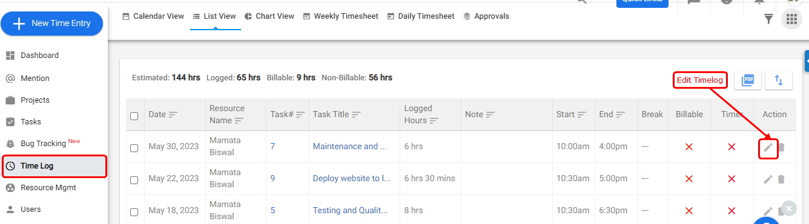Click the sort arrows button beside PDF
The height and width of the screenshot is (224, 809).
click(779, 80)
